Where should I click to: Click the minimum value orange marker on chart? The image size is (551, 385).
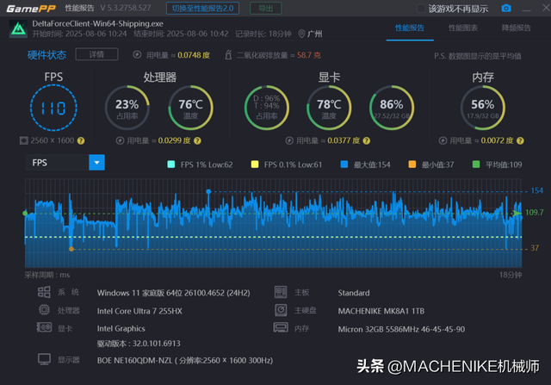pyautogui.click(x=71, y=249)
